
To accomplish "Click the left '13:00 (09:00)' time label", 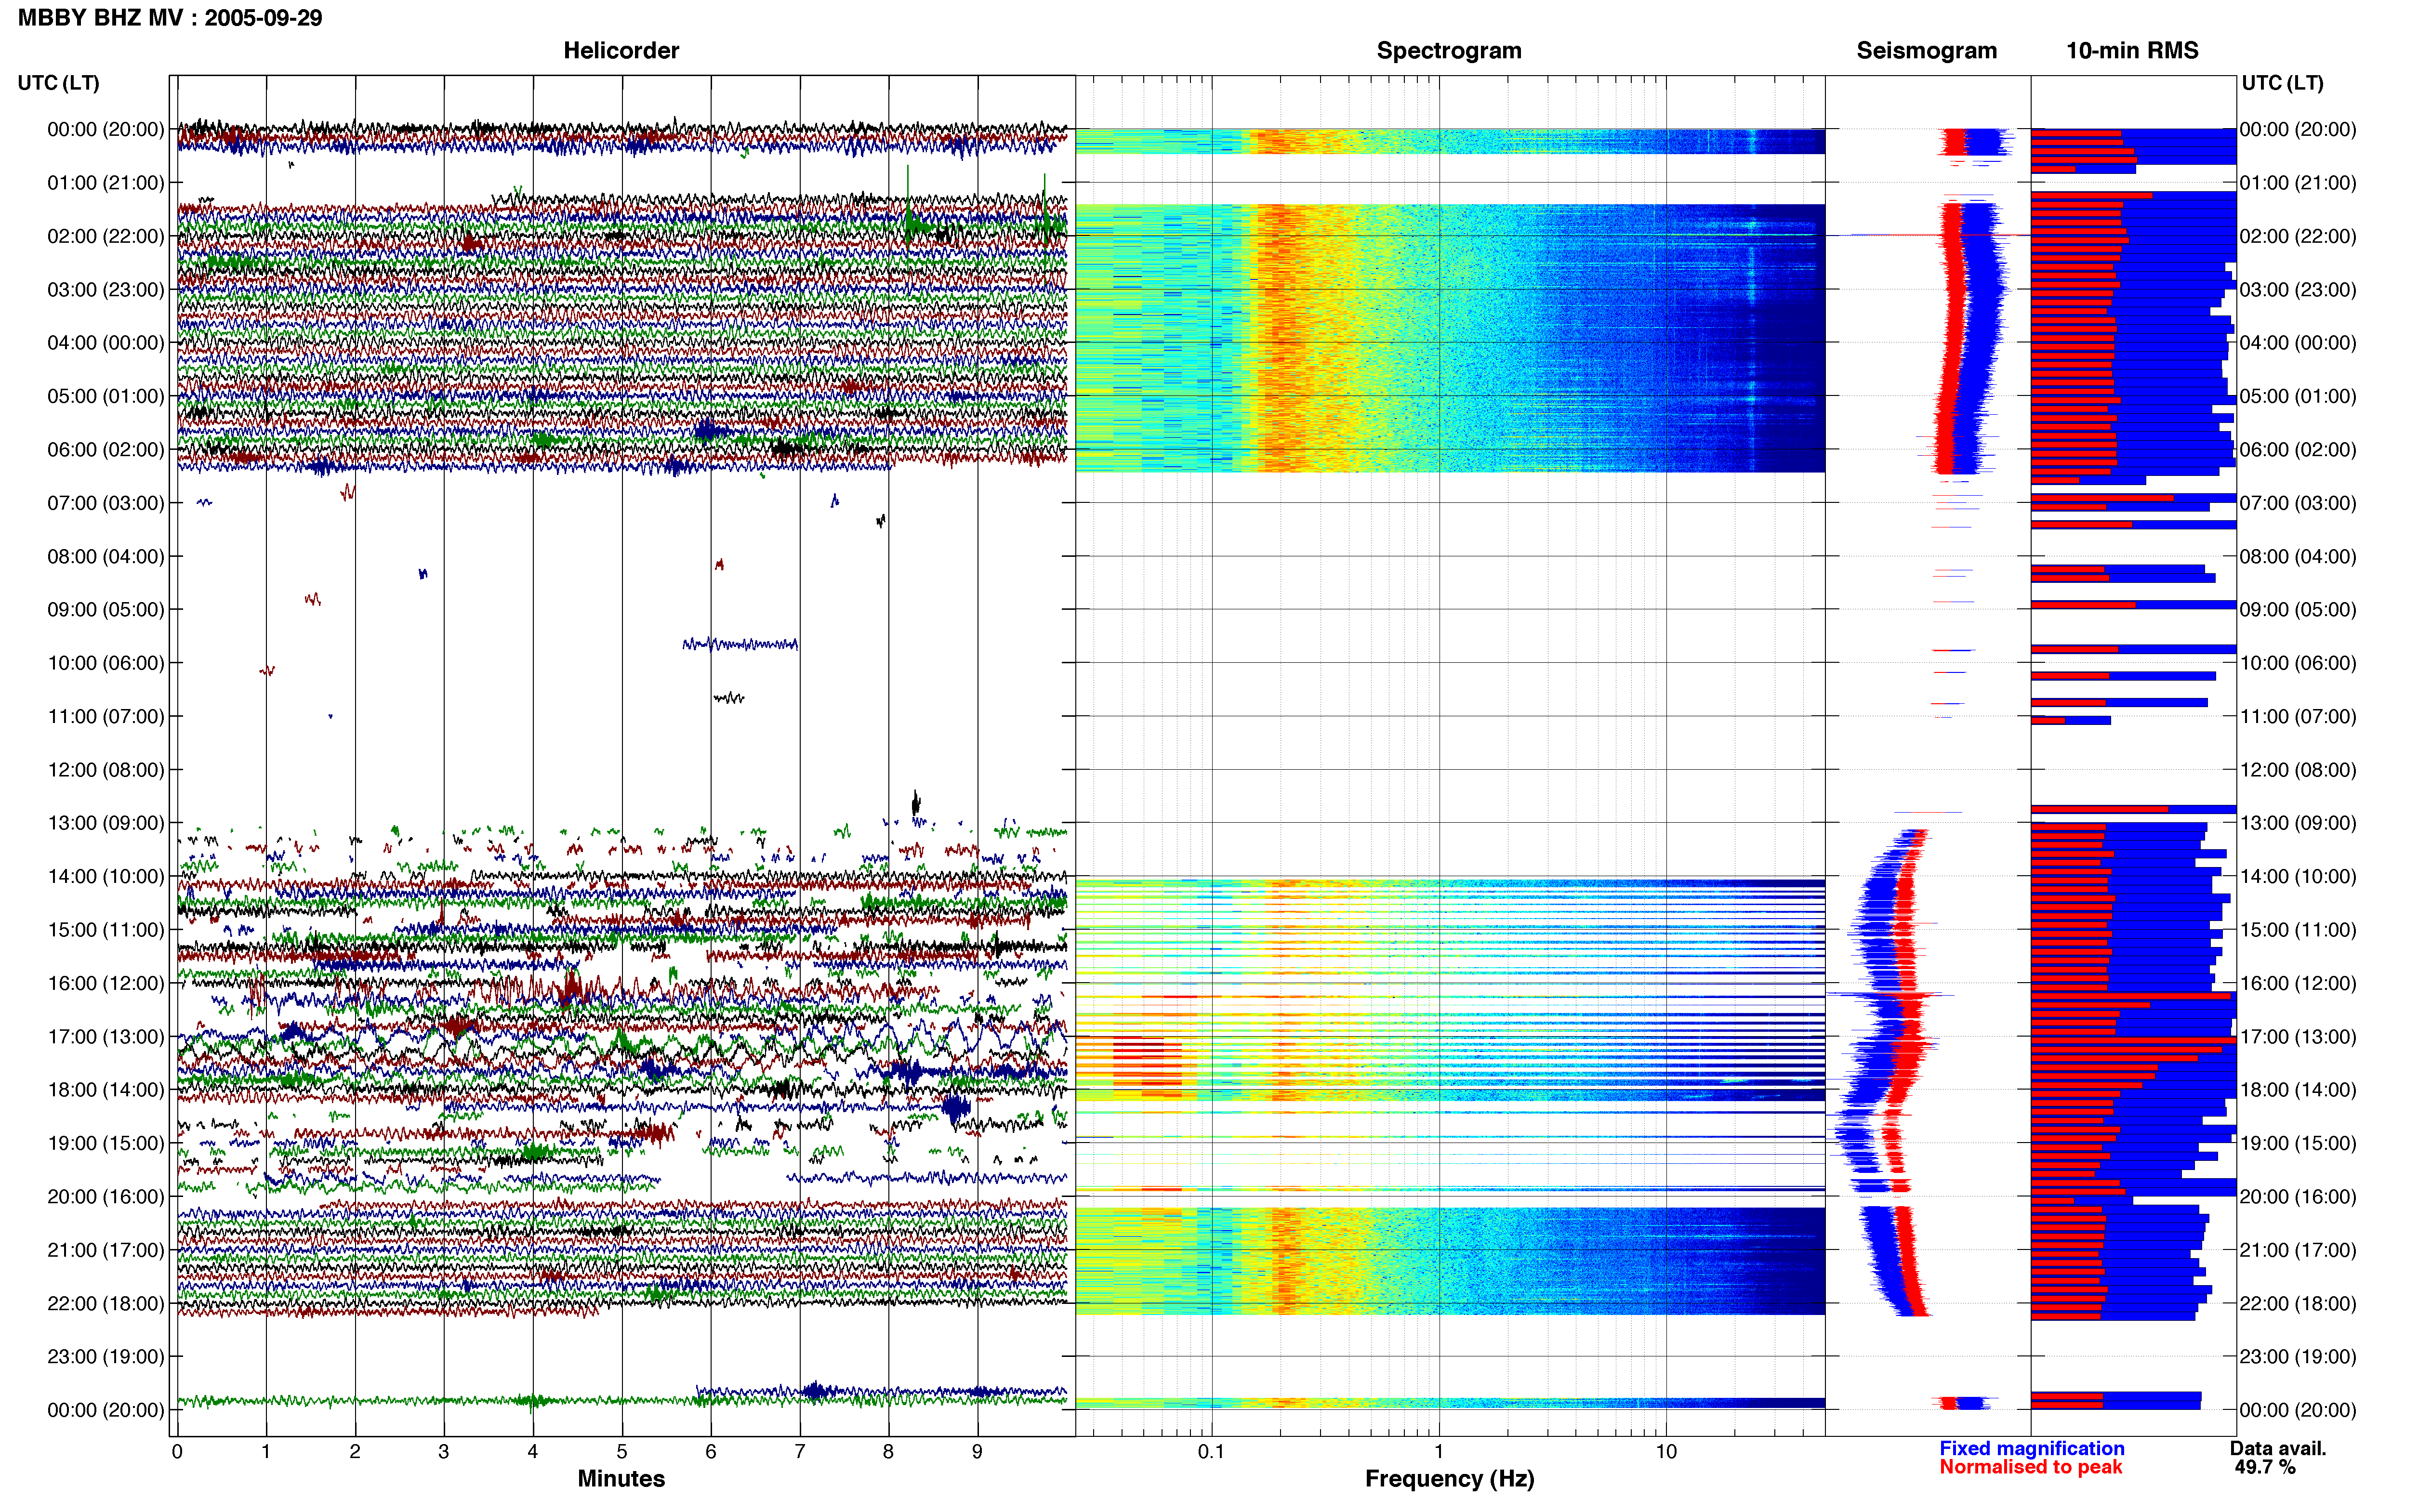I will (x=105, y=823).
